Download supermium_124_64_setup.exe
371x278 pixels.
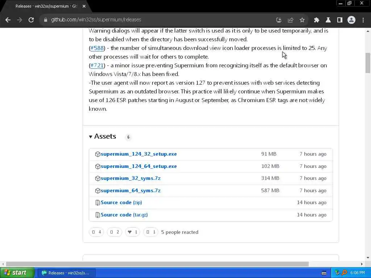pos(139,167)
